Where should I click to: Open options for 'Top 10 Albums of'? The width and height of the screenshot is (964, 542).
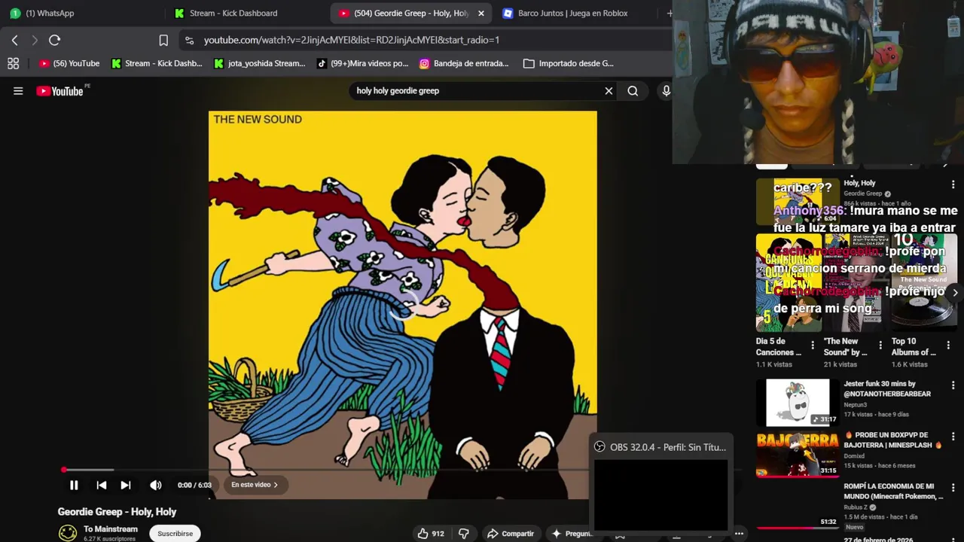click(x=947, y=346)
